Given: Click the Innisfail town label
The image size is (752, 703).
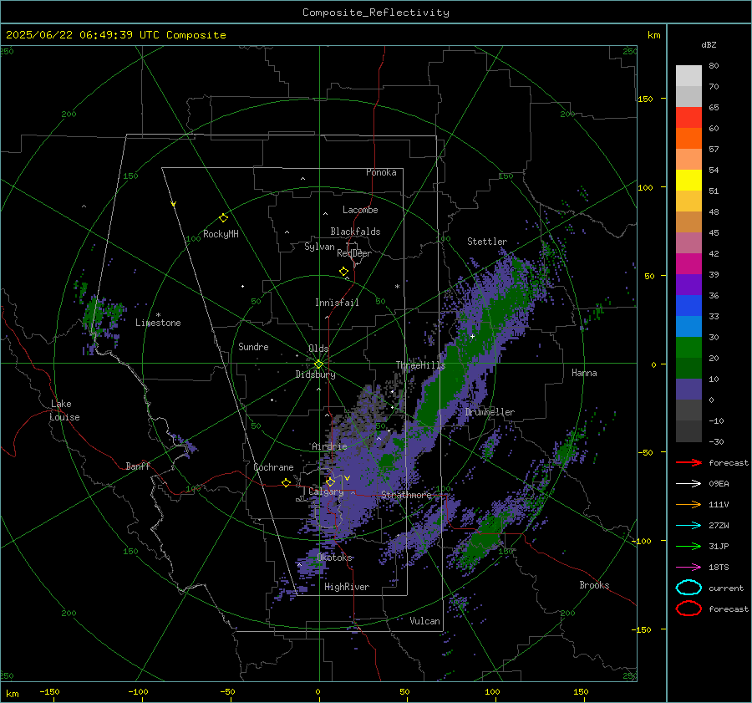Looking at the screenshot, I should (x=337, y=303).
